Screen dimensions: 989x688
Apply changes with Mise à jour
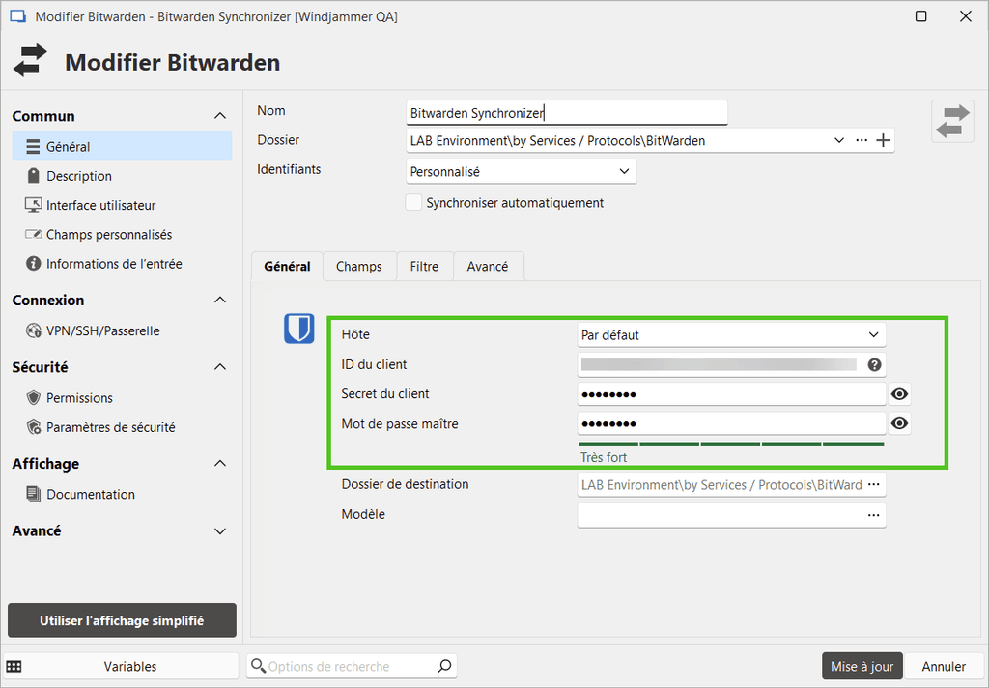862,666
